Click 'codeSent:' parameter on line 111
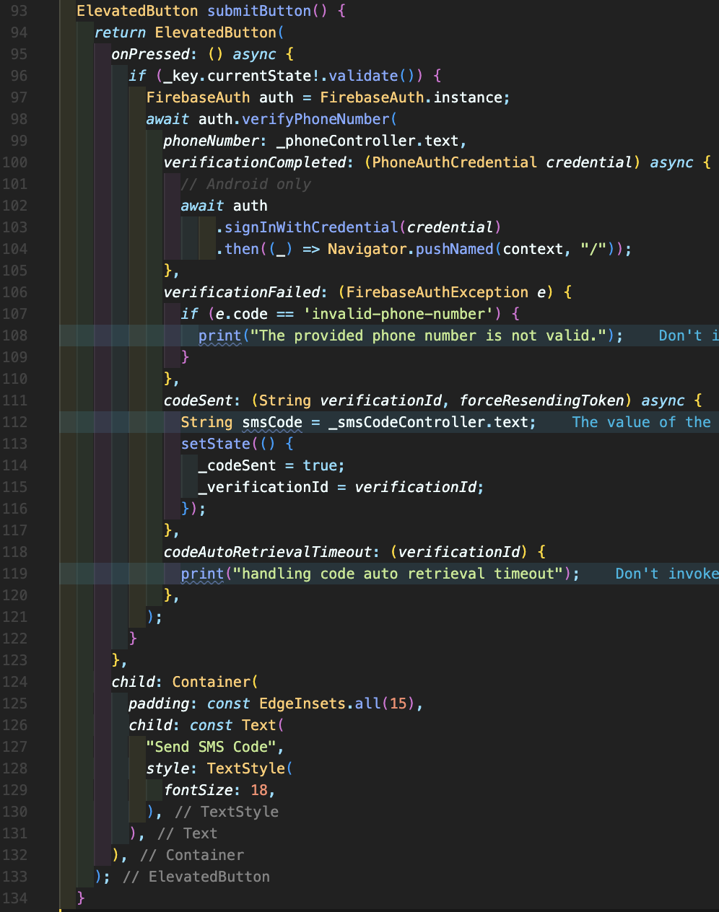The width and height of the screenshot is (719, 912). [202, 400]
